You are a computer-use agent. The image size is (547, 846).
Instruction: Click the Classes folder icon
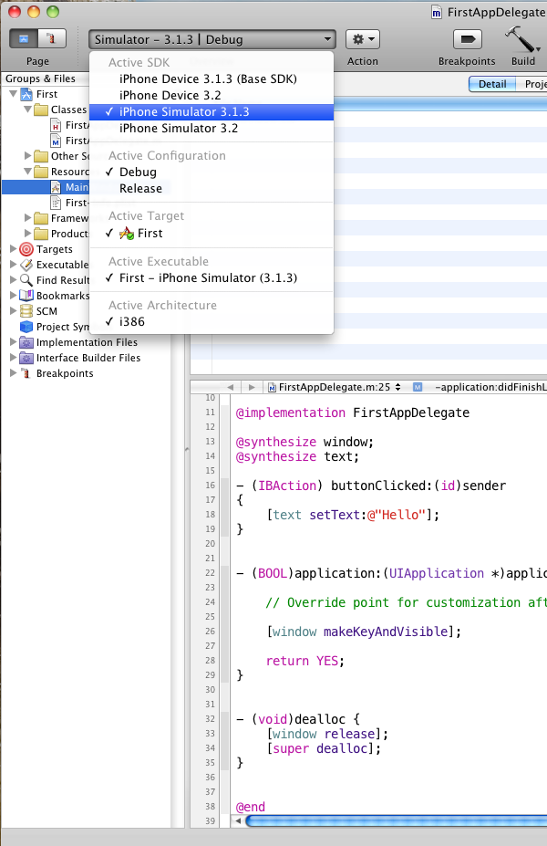(41, 110)
